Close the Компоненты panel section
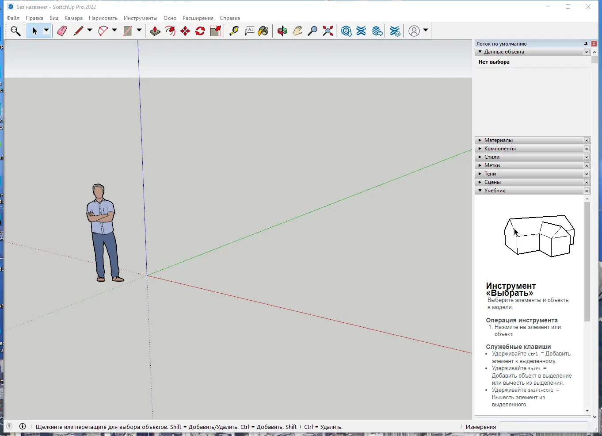The width and height of the screenshot is (602, 436). click(587, 149)
